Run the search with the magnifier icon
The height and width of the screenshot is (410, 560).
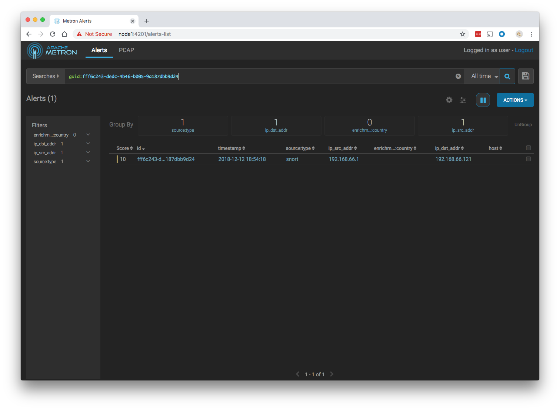pos(507,76)
